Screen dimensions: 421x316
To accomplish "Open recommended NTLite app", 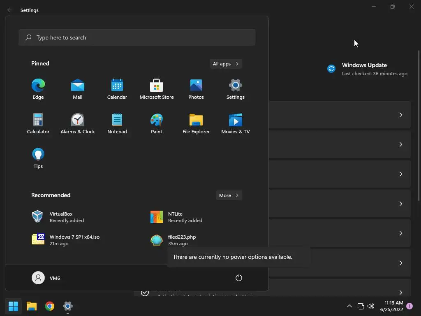I will point(176,217).
